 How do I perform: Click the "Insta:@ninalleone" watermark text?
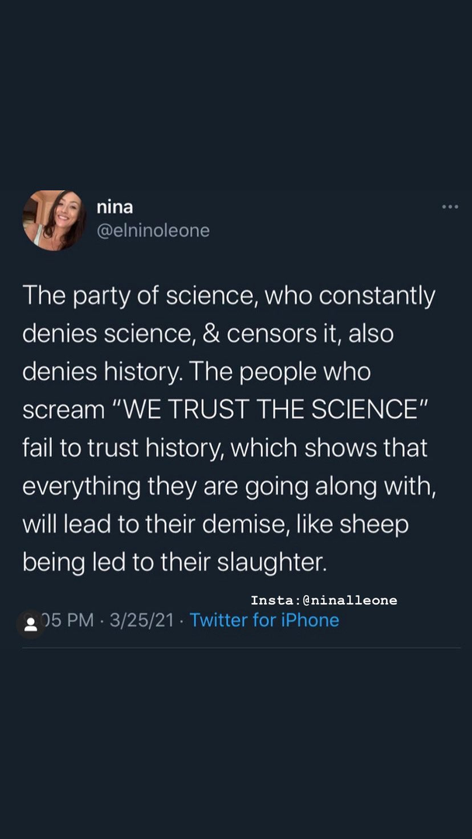[x=324, y=600]
